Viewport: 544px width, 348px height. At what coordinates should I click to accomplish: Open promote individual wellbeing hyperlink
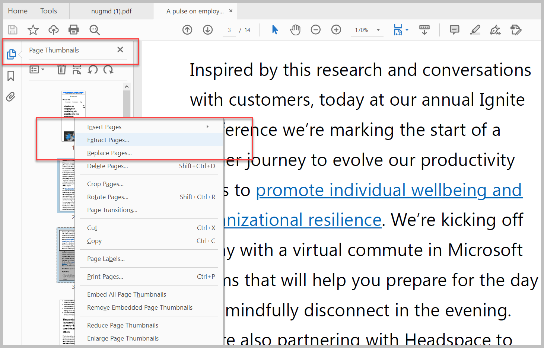click(x=389, y=190)
